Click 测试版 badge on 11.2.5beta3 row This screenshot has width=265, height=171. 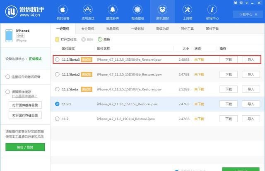point(87,59)
